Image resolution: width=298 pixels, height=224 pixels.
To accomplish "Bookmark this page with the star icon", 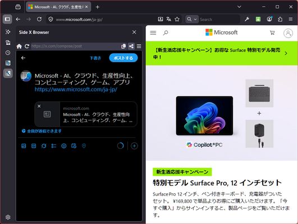I will tap(177, 19).
